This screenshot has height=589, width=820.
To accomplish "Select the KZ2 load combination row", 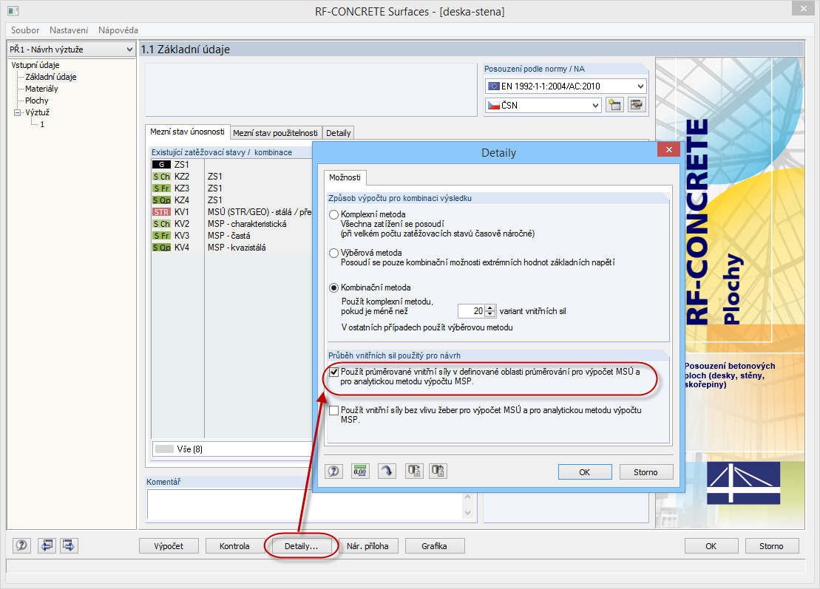I will (231, 177).
